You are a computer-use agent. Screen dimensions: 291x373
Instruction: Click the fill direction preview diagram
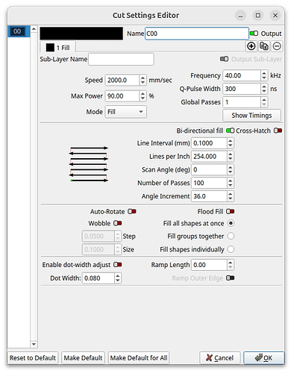[x=89, y=164]
